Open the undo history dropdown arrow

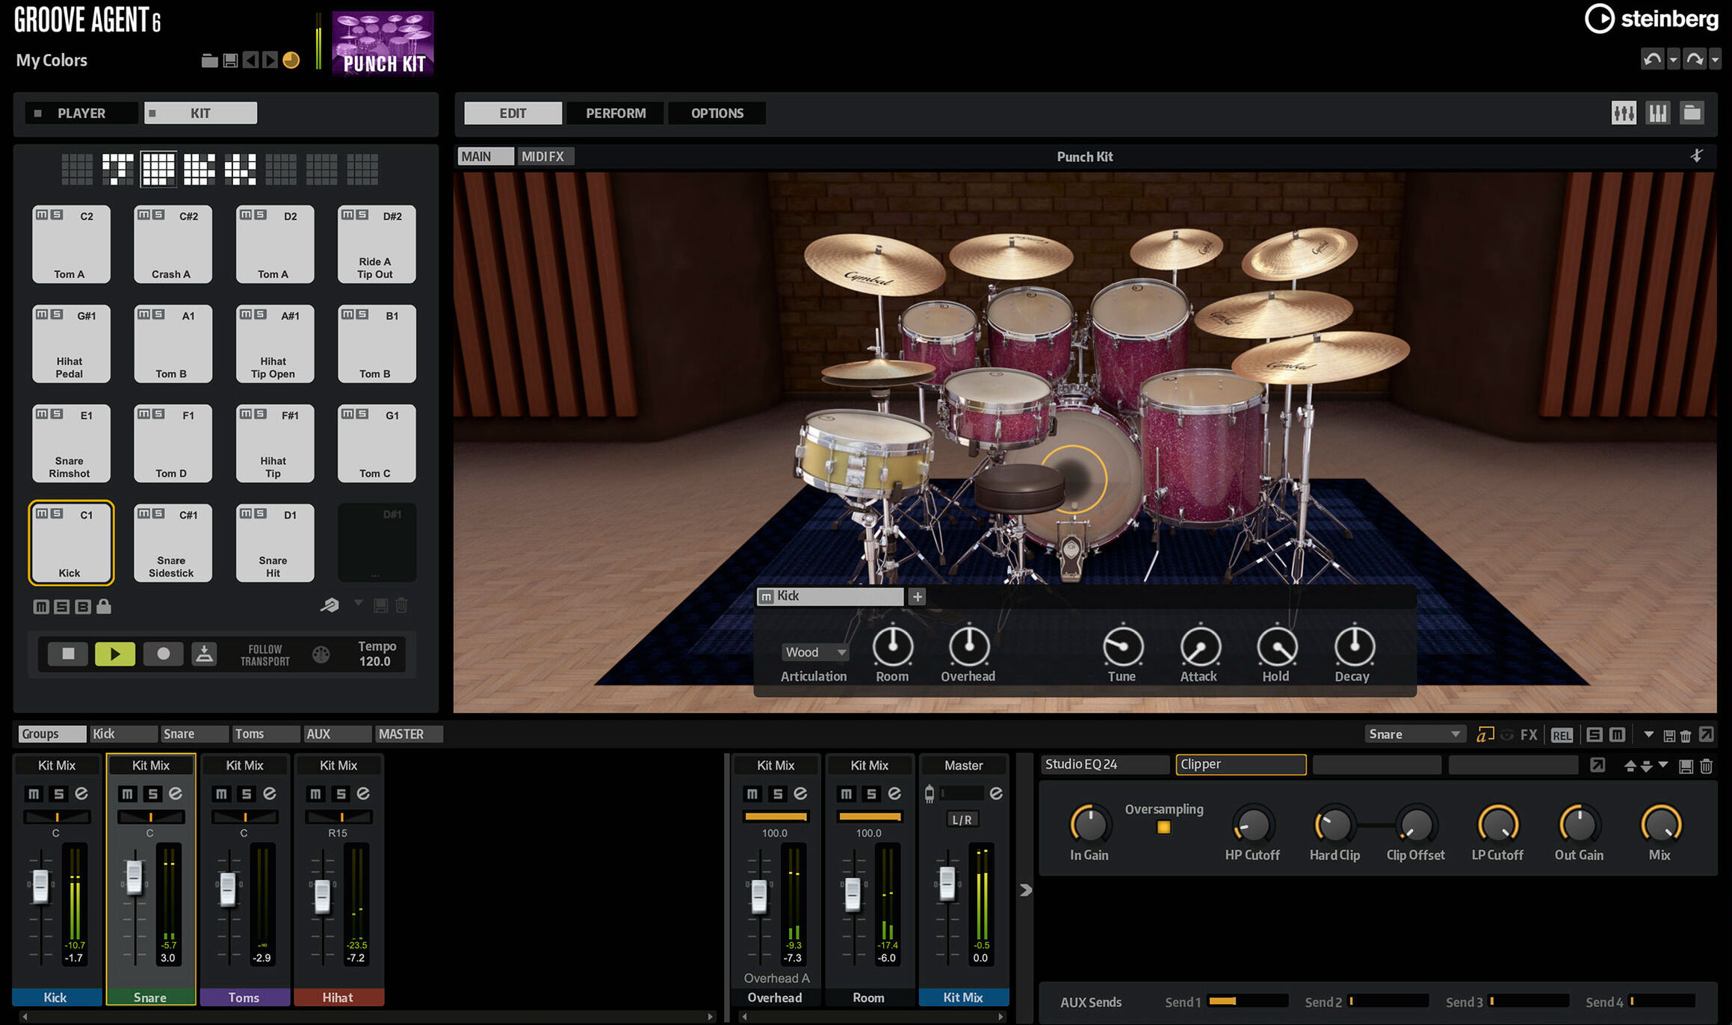(1673, 59)
